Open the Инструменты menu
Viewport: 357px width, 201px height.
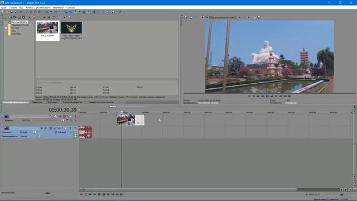point(43,7)
